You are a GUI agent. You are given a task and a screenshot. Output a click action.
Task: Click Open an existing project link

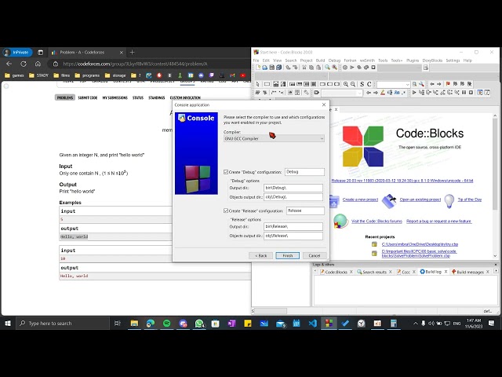(x=420, y=199)
